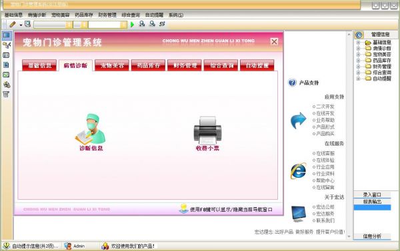Click the 产品支持 help question icon
Screen dimensions: 400x251
(292, 83)
